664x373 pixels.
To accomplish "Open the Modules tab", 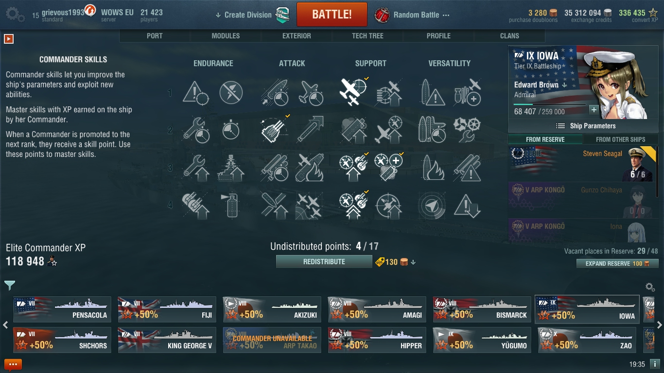I will coord(226,36).
